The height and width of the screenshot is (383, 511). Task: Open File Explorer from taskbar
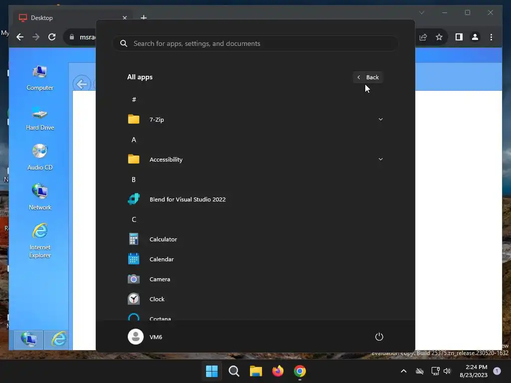[x=256, y=371]
